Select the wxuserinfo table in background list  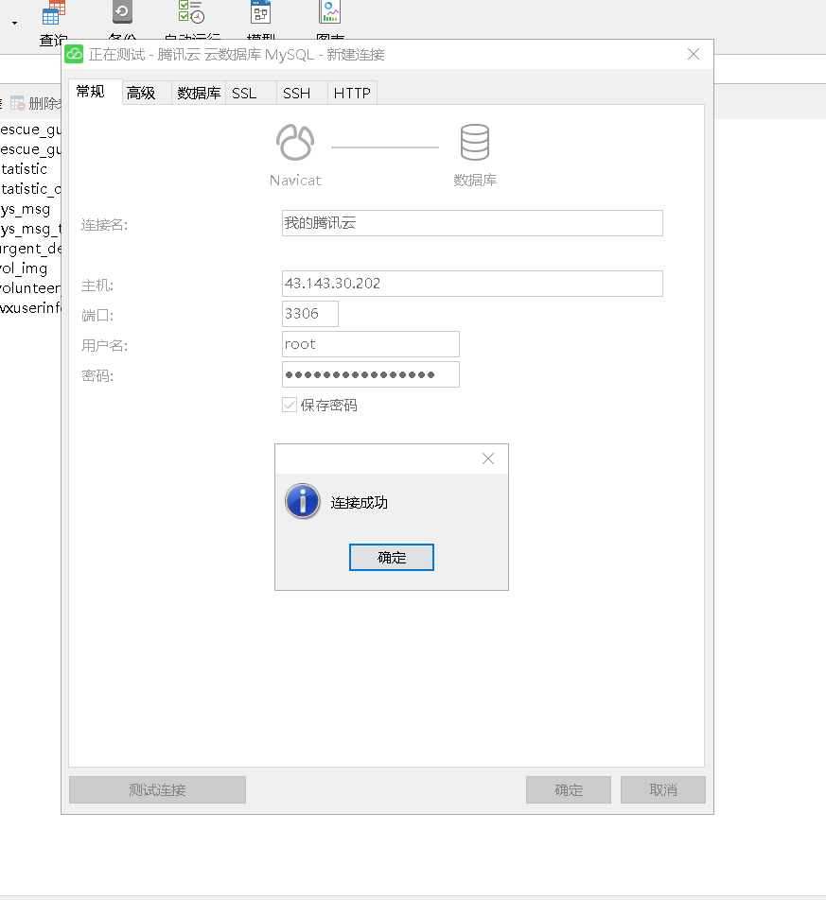pyautogui.click(x=30, y=308)
